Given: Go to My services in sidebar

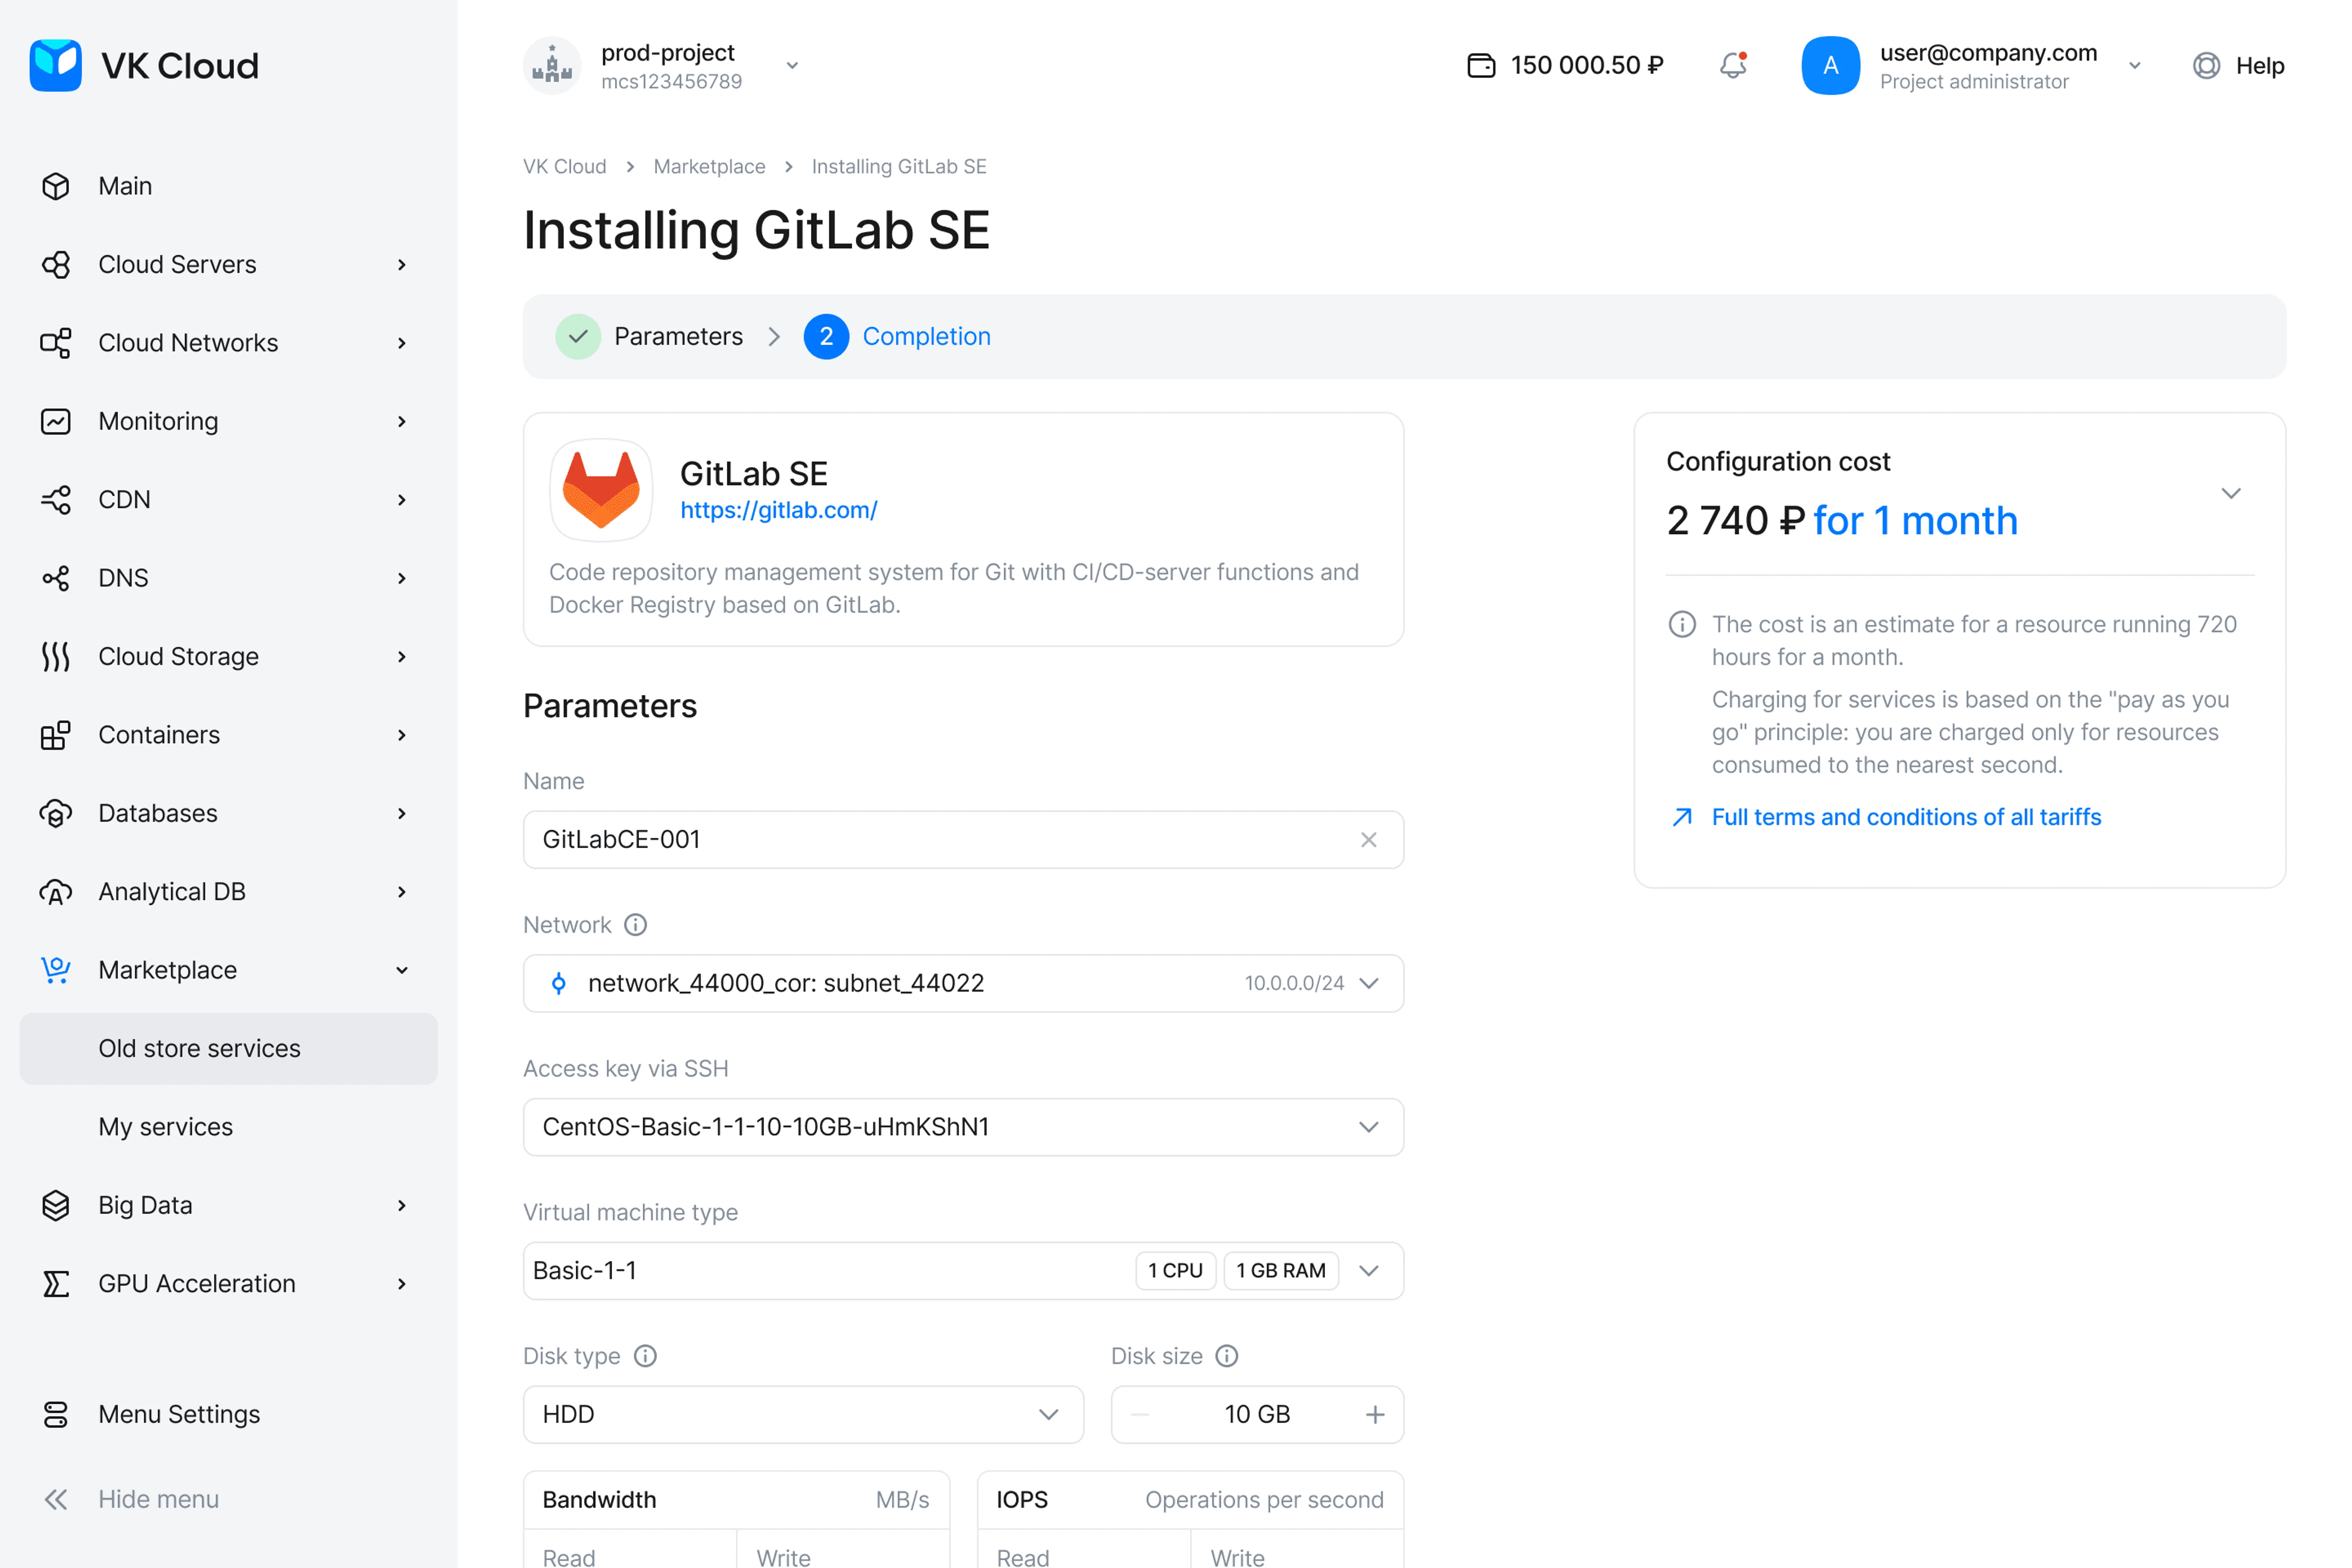Looking at the screenshot, I should point(165,1127).
